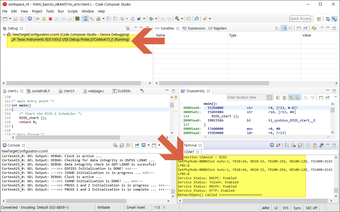The height and width of the screenshot is (212, 340).
Task: Click the Disconnect terminal icon
Action: (278, 145)
